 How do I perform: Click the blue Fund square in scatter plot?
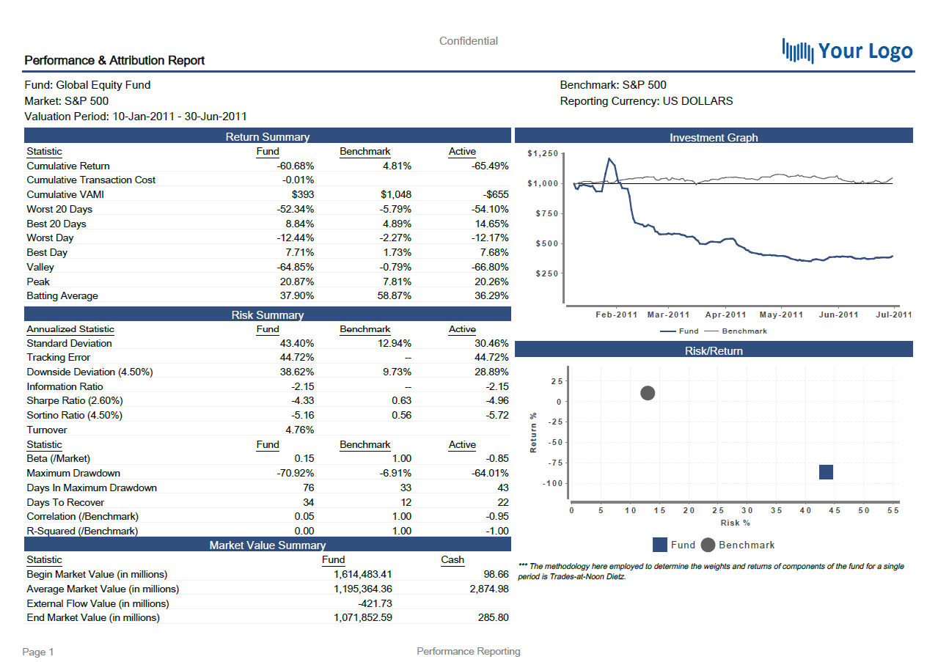(826, 472)
